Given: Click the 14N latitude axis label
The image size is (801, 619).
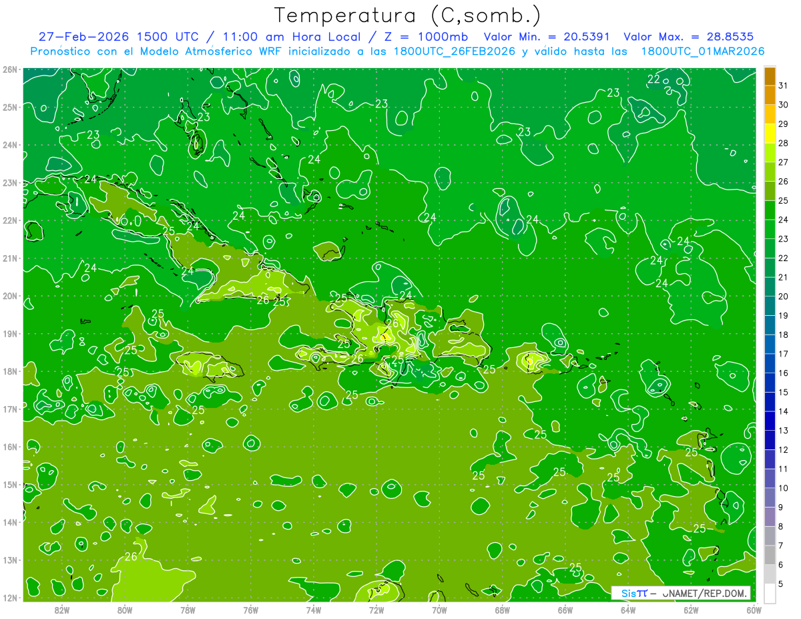Looking at the screenshot, I should [10, 522].
